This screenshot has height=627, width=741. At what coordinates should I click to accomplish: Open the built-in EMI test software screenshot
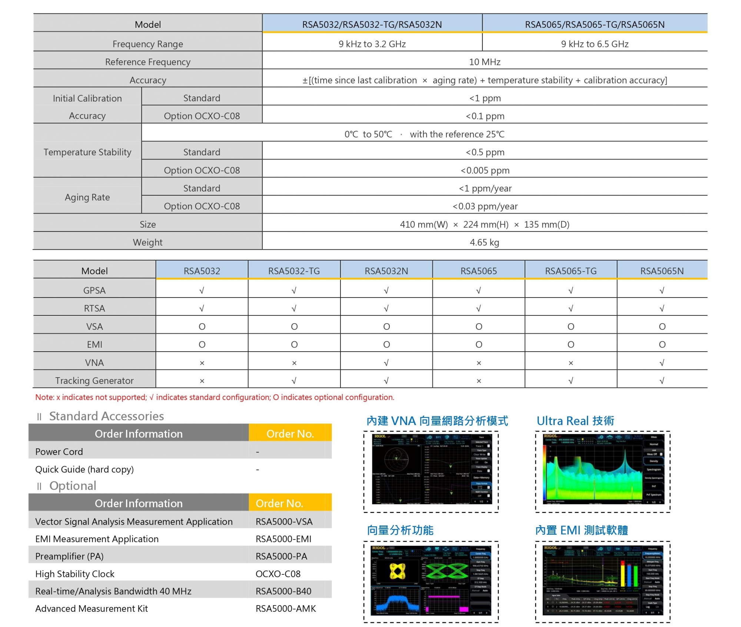click(x=603, y=581)
